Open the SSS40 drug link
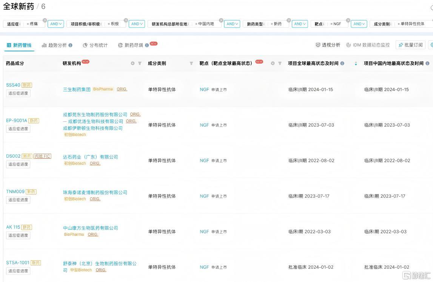 [13, 85]
